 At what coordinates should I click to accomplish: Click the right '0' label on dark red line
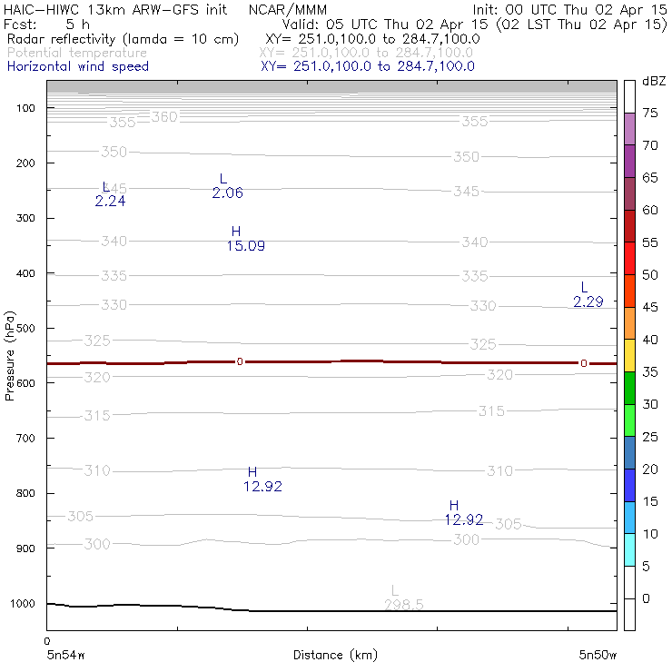(x=583, y=363)
